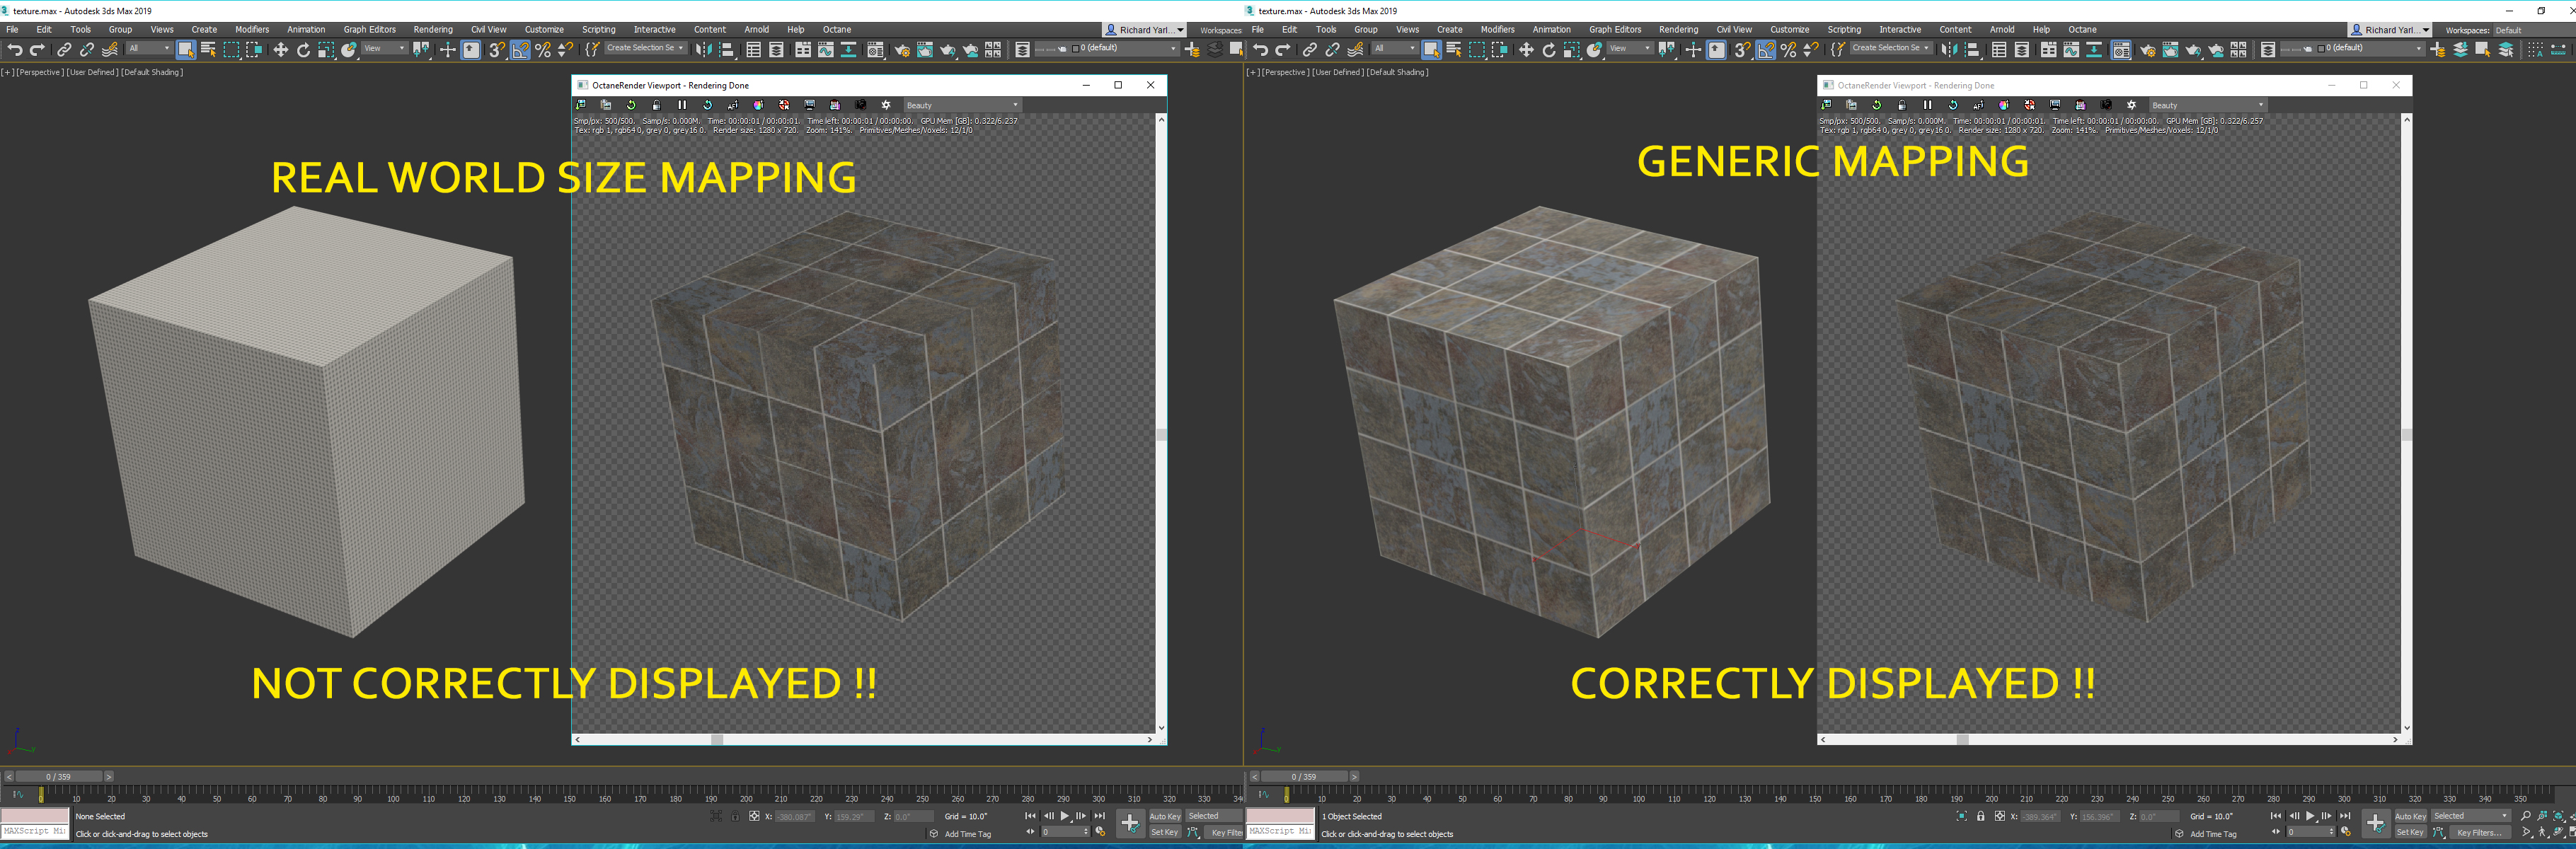This screenshot has width=2576, height=849.
Task: Click Mirror tool icon in left main toolbar
Action: pos(704,49)
